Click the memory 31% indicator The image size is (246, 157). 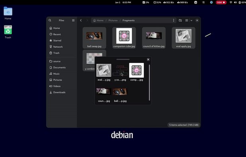pos(157,2)
